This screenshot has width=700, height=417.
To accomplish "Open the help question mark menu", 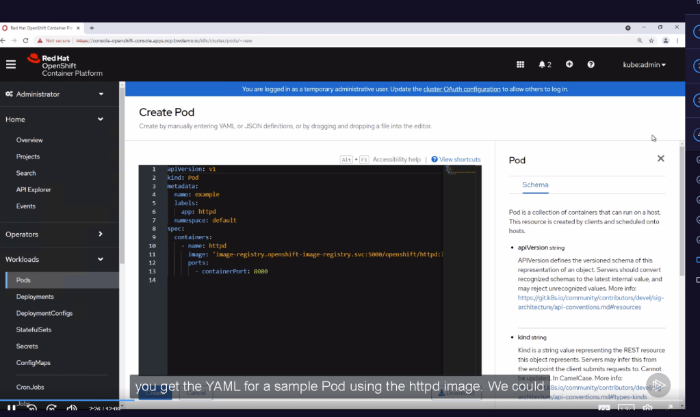I will (591, 64).
